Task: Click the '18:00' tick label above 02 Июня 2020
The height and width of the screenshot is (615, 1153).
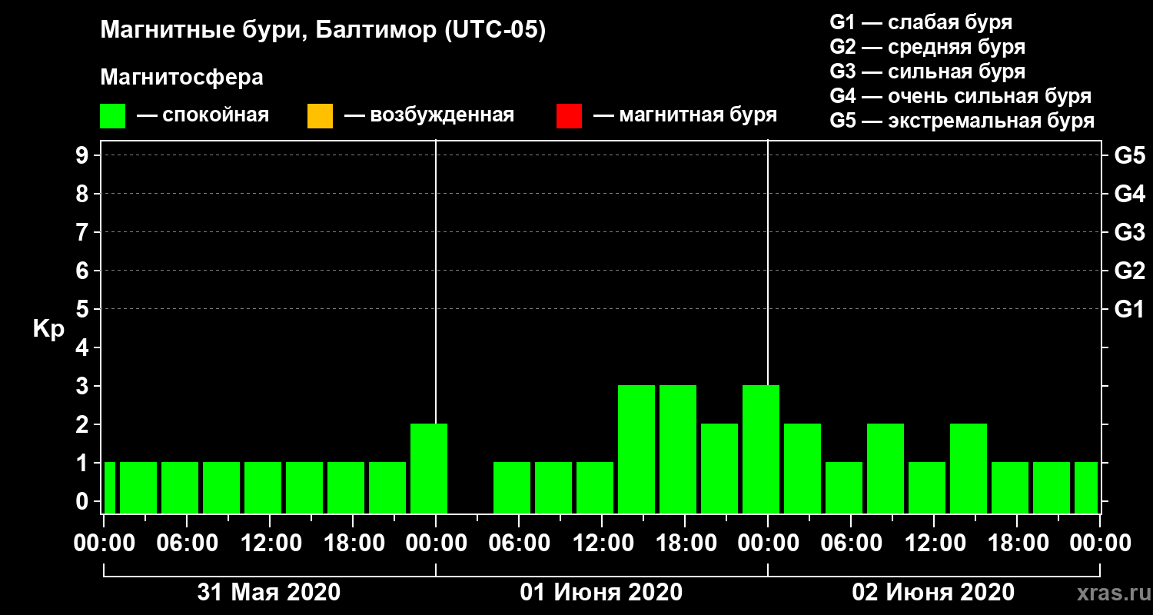Action: [x=1017, y=543]
